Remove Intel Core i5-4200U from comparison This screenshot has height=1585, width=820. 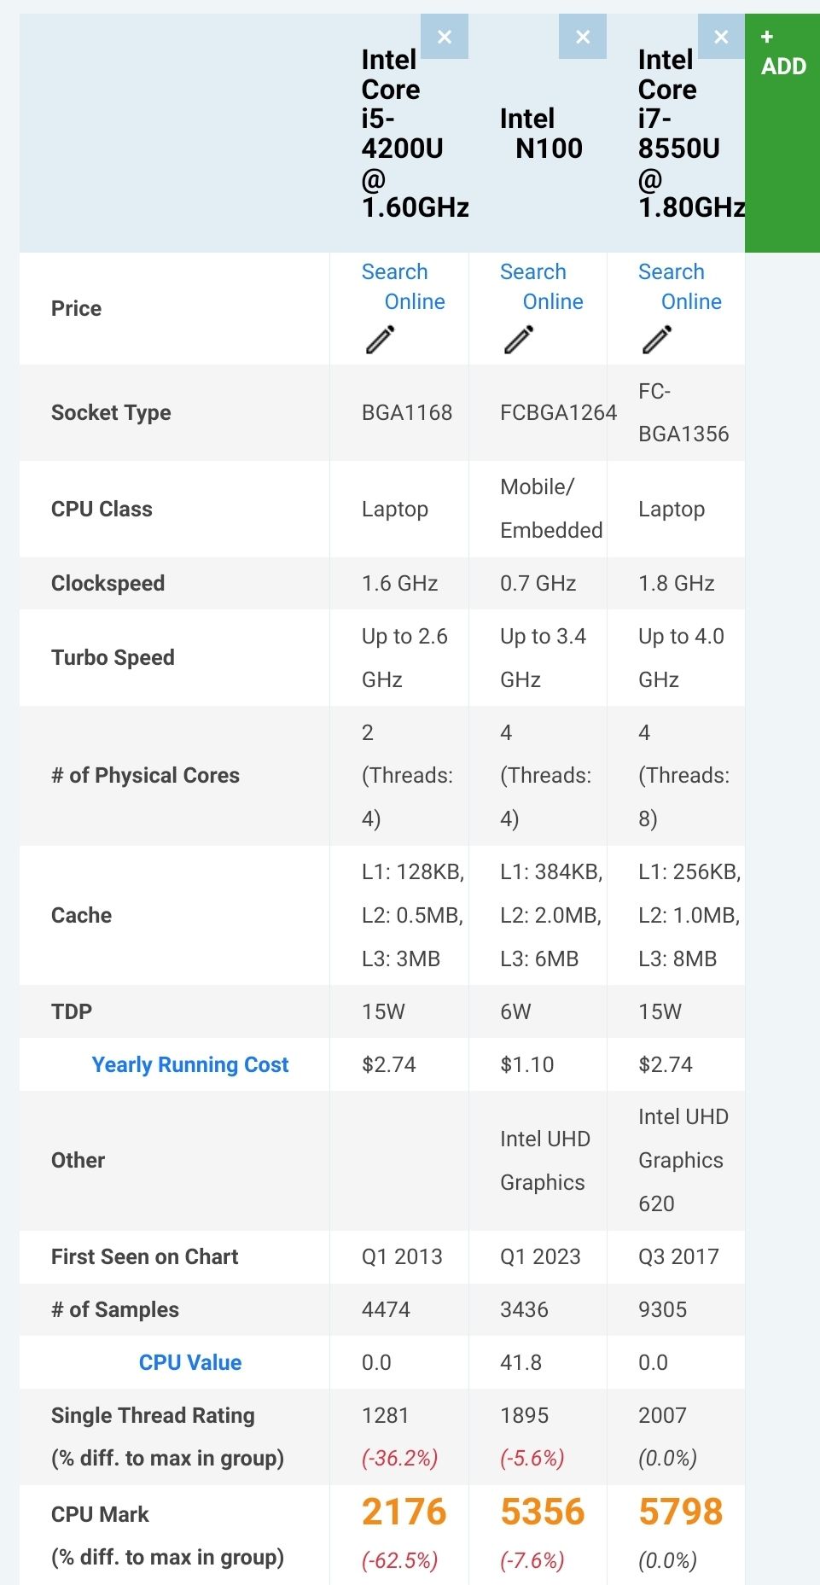point(445,37)
